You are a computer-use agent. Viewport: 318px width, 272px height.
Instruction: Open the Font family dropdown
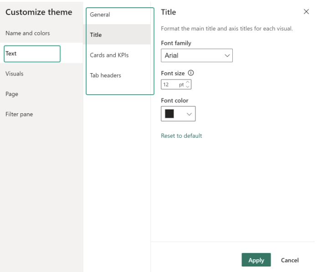click(x=197, y=55)
